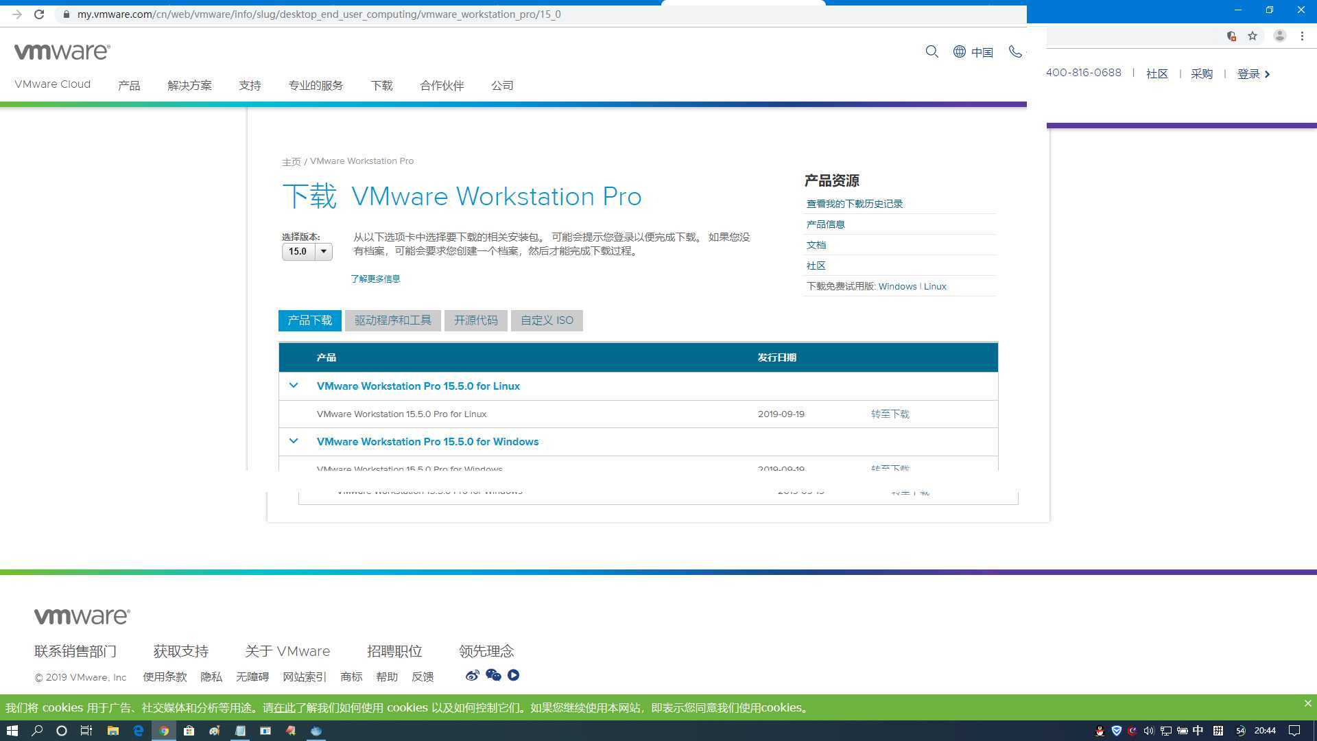Click the taskbar search magnifier
This screenshot has height=741, width=1317.
[x=37, y=731]
